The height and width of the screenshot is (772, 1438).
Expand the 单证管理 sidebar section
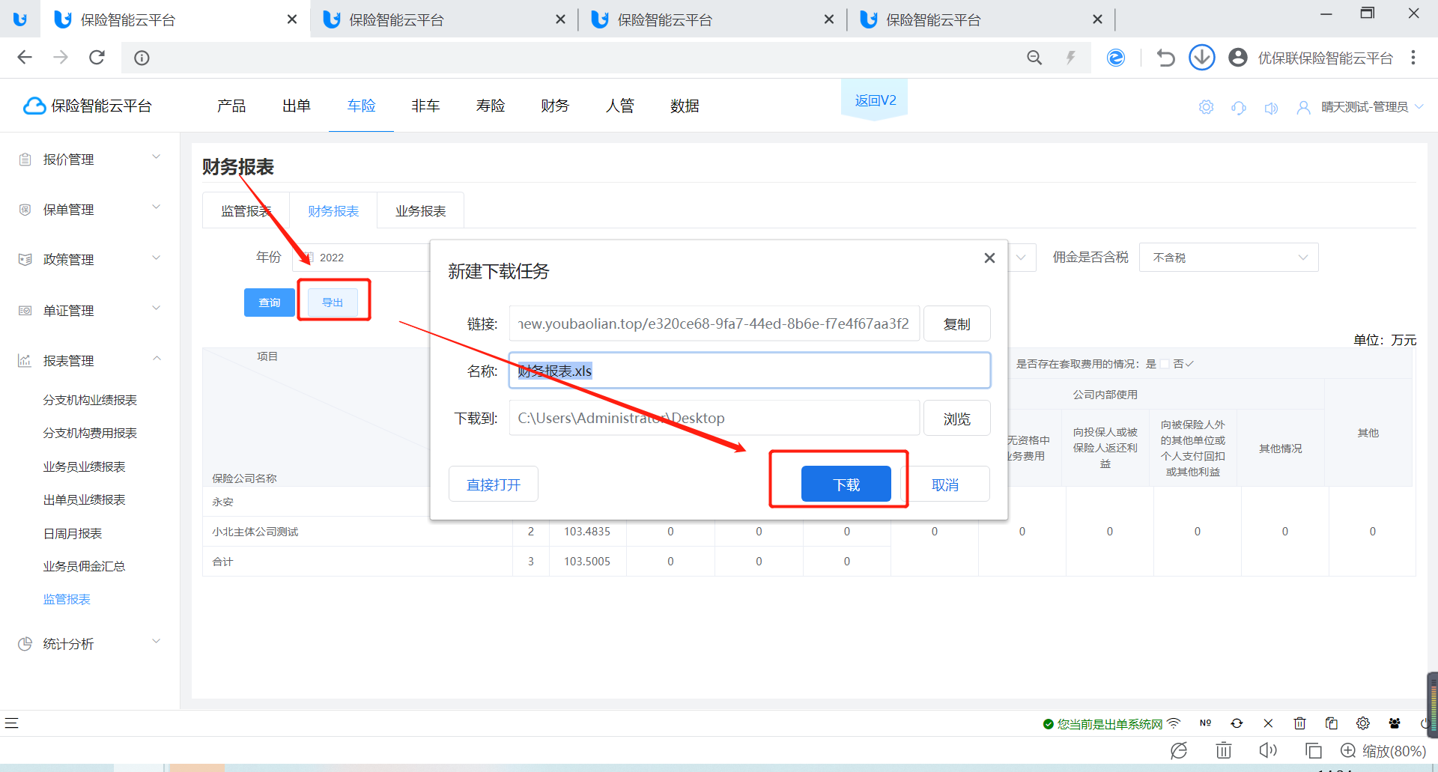(x=90, y=310)
